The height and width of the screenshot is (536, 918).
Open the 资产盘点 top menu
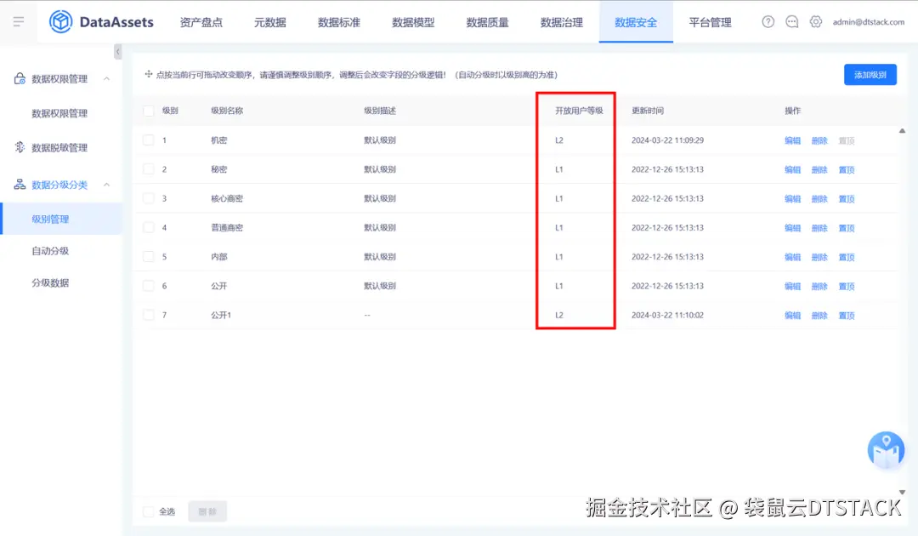201,22
